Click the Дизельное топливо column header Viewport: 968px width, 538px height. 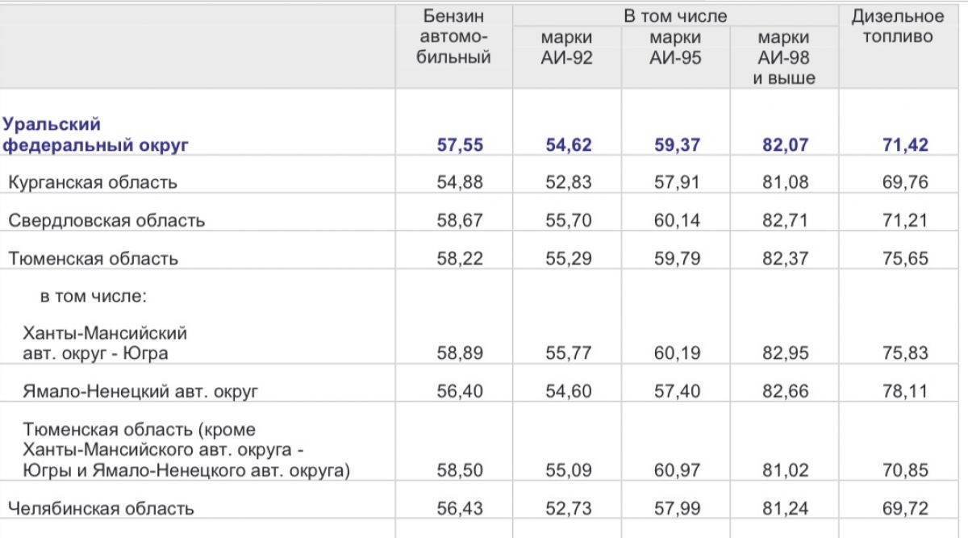[x=898, y=27]
